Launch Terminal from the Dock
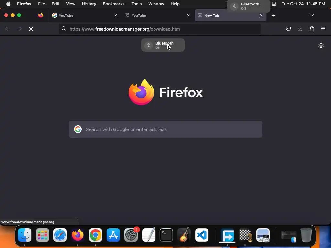The height and width of the screenshot is (248, 331). tap(166, 235)
